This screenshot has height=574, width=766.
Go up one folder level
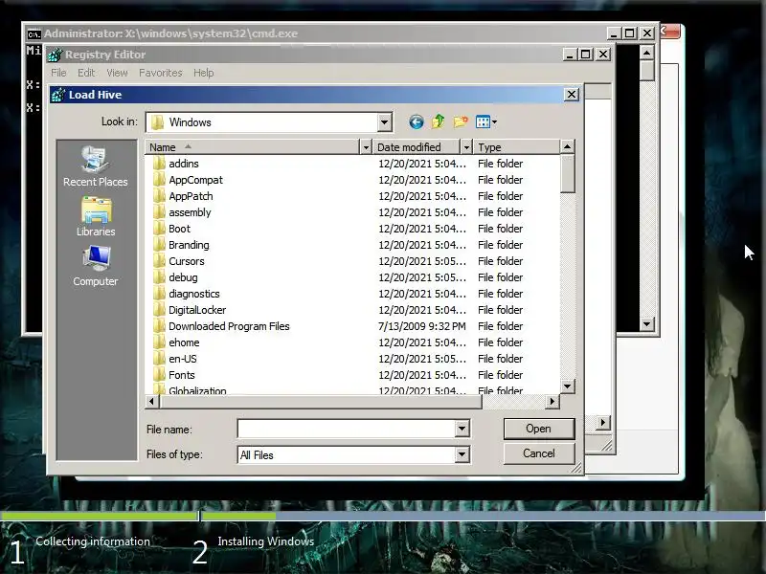coord(439,121)
